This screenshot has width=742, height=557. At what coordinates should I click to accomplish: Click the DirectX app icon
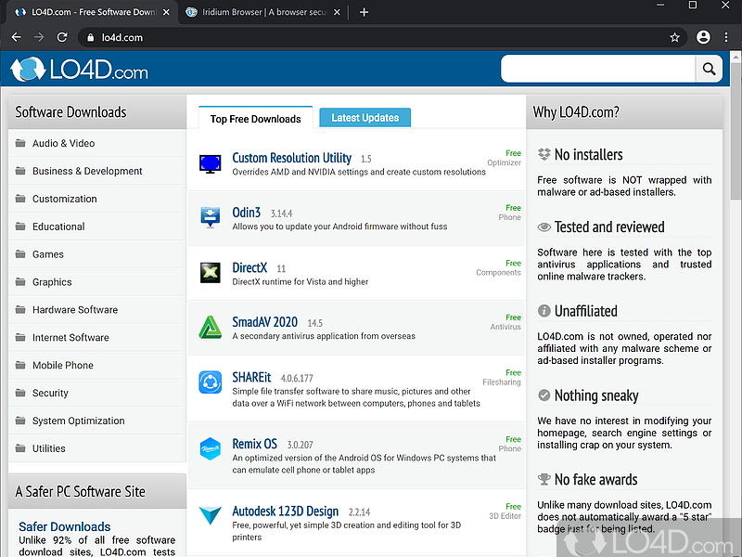click(211, 273)
